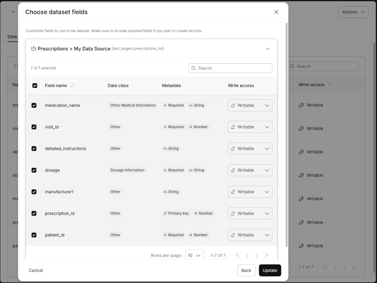Click the asterisk icon in dosage Required tag
The width and height of the screenshot is (377, 283).
pos(165,170)
